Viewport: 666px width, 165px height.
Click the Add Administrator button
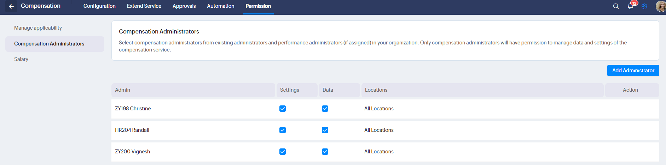coord(633,71)
